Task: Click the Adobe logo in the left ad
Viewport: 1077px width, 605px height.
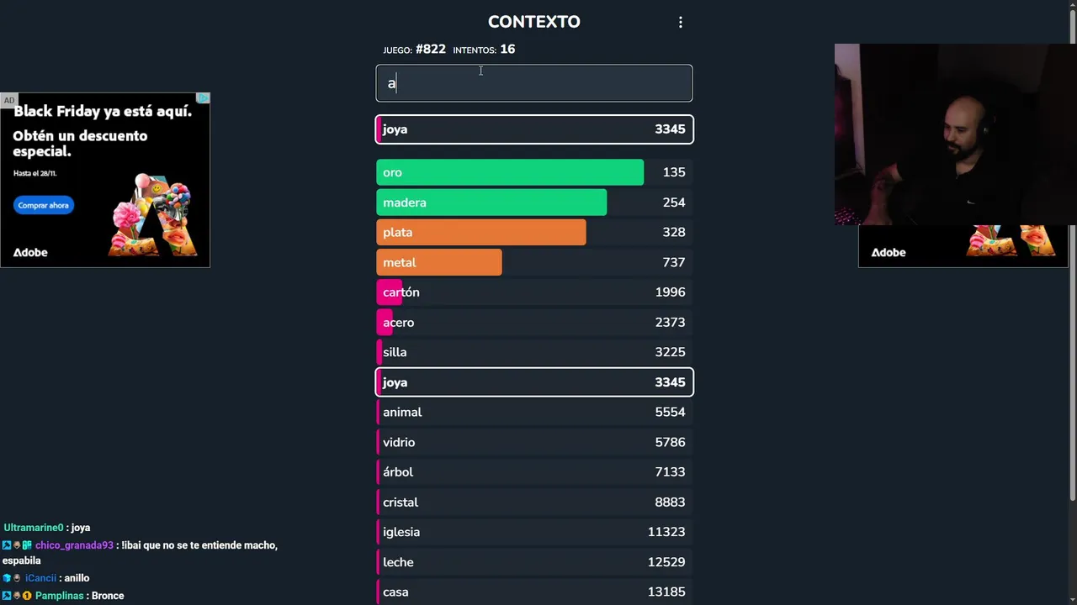Action: click(30, 252)
